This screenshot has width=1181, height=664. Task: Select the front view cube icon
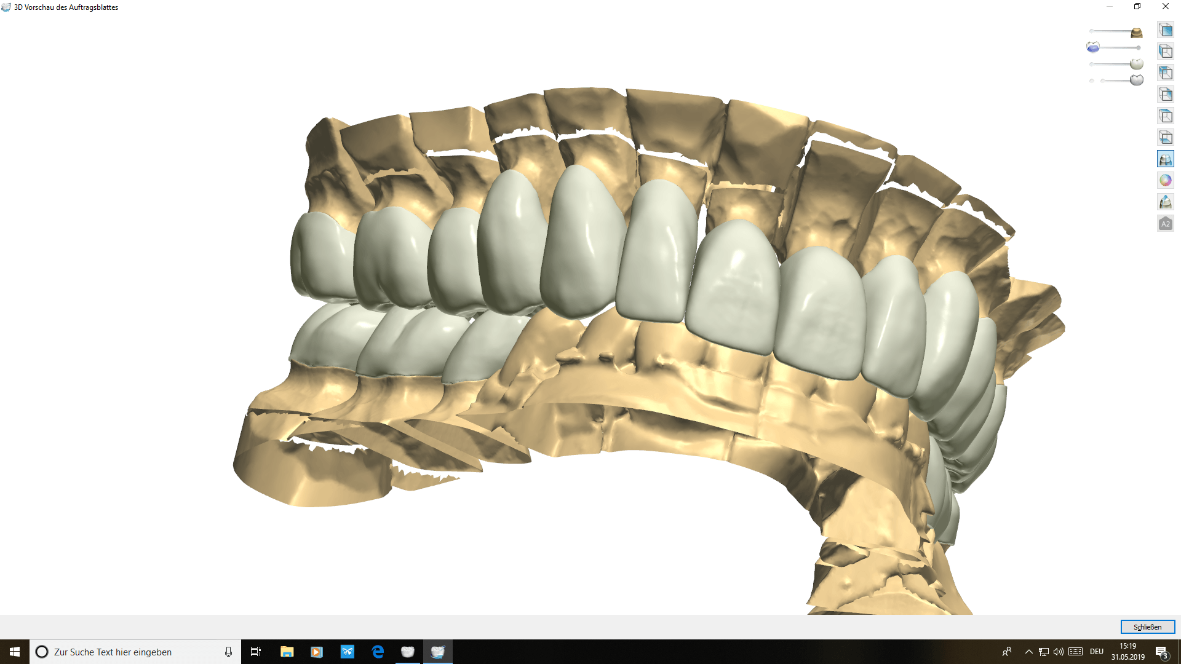[1165, 30]
